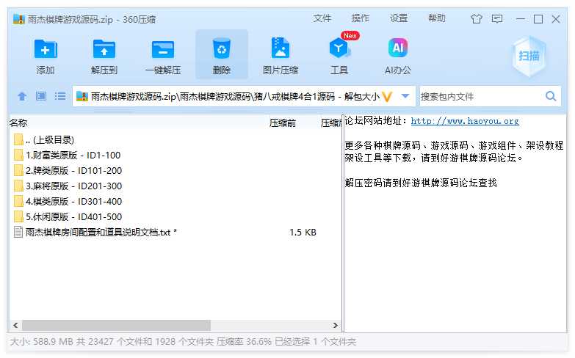
Task: Click the yellow V badge in path bar
Action: pos(387,96)
